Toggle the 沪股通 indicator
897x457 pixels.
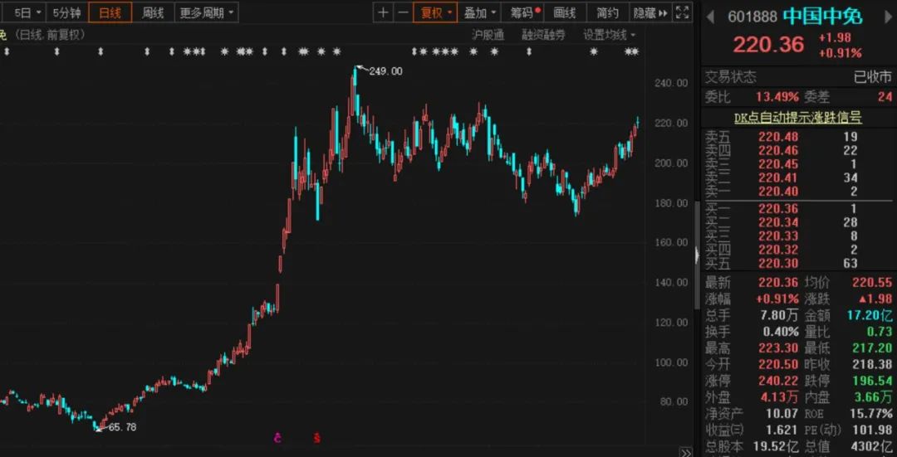[488, 35]
